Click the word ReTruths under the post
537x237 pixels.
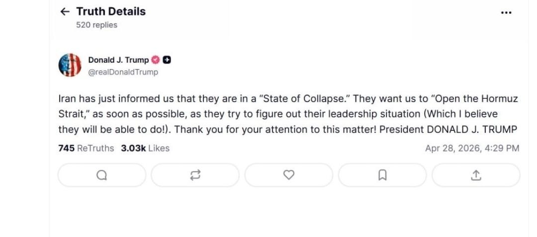click(95, 148)
